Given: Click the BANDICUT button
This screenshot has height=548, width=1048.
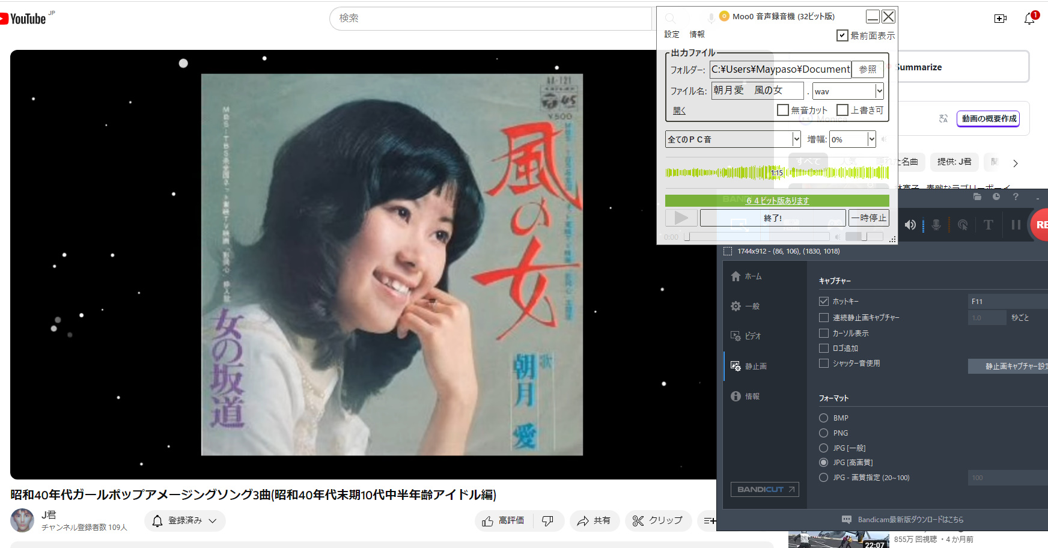Looking at the screenshot, I should click(765, 490).
